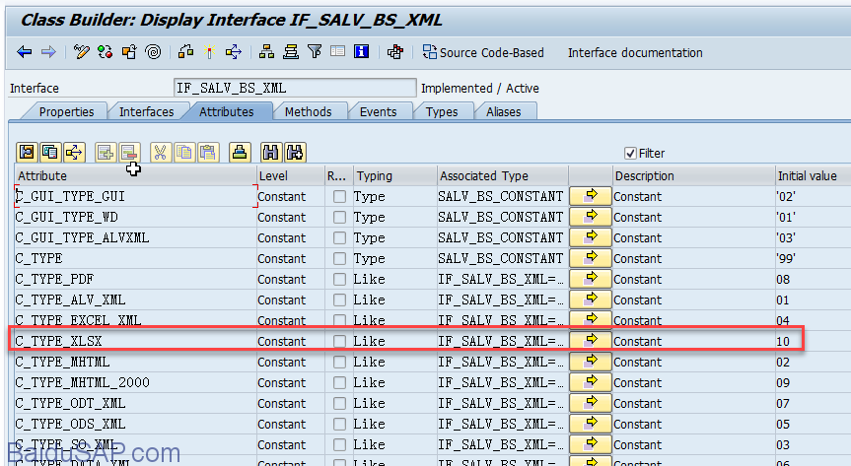Click the blue information icon
Viewport: 851px width, 466px height.
(x=362, y=52)
